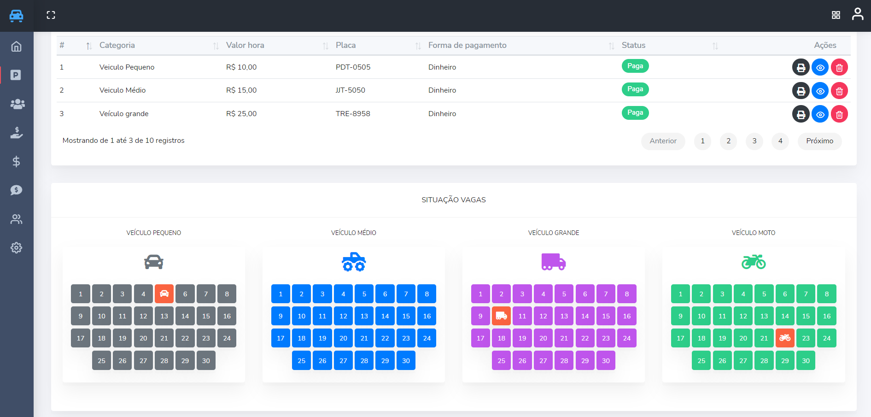Viewport: 871px width, 417px height.
Task: Click the Paga status badge for Veiculo Pequeno
Action: pos(635,66)
